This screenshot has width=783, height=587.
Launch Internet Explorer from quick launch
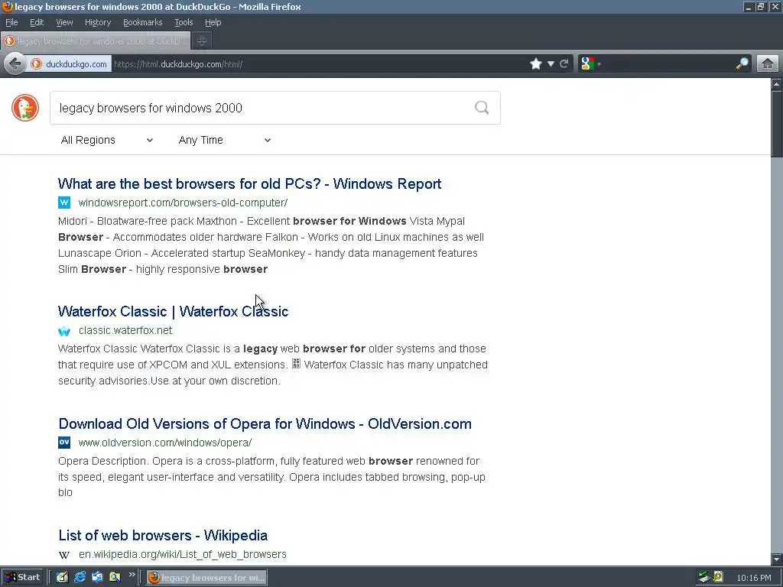click(80, 578)
